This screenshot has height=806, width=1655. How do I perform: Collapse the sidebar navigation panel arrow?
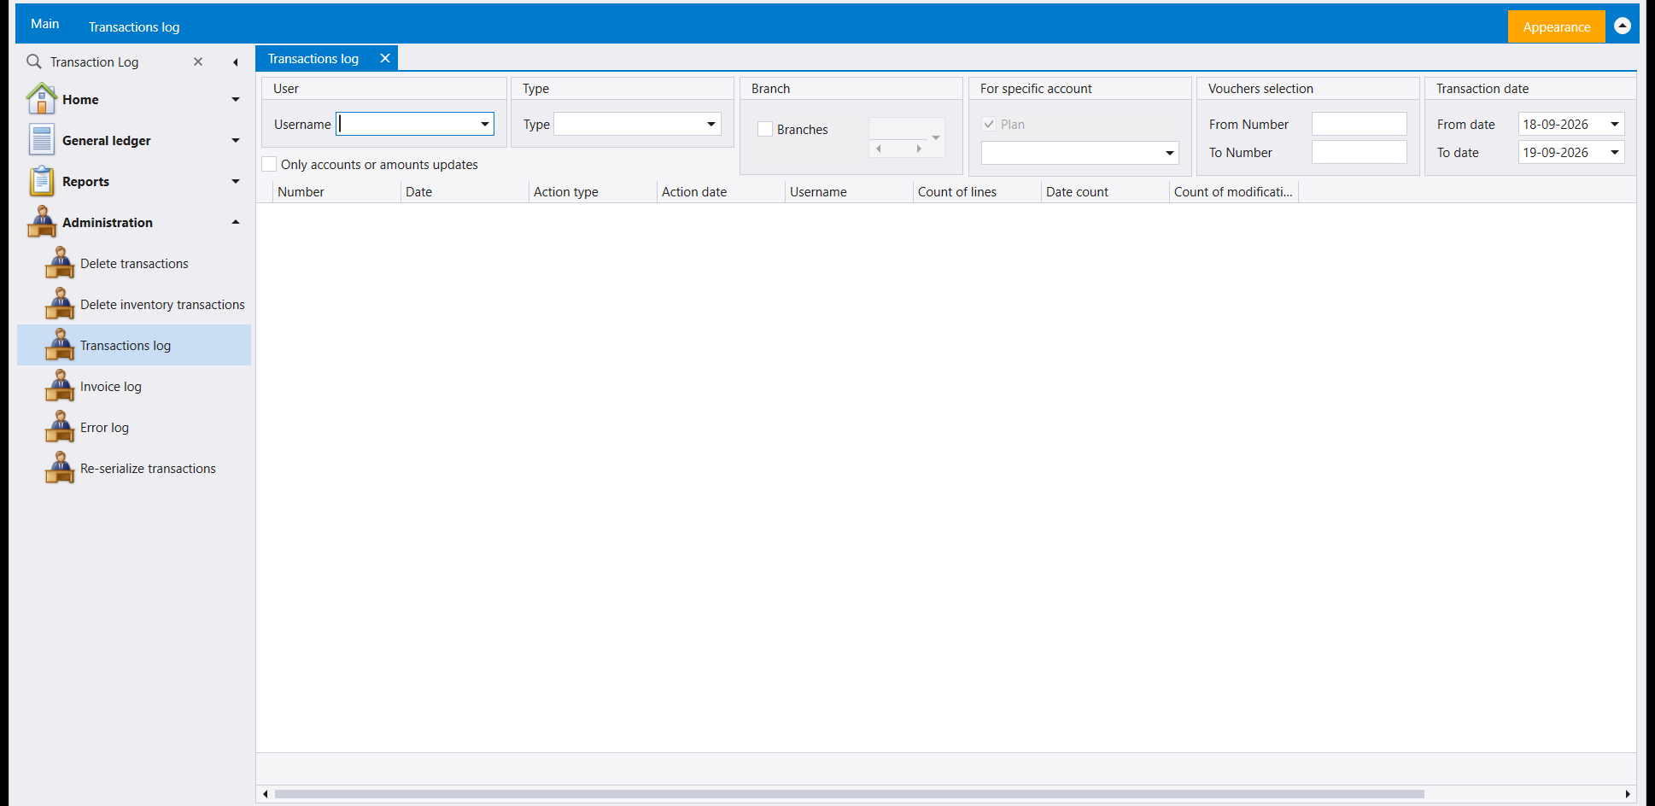pos(235,62)
